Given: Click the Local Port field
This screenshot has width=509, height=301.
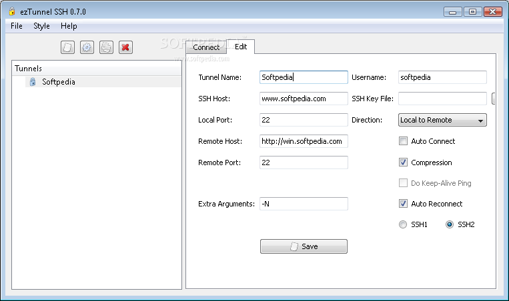Looking at the screenshot, I should click(304, 120).
